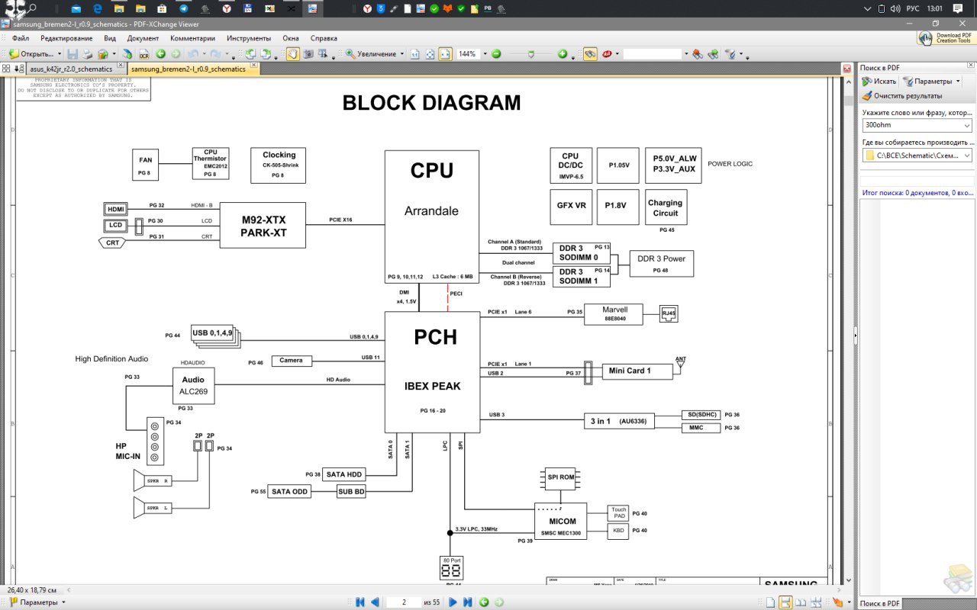This screenshot has height=610, width=977.
Task: Set zoom to actual size 1:1
Action: (x=414, y=54)
